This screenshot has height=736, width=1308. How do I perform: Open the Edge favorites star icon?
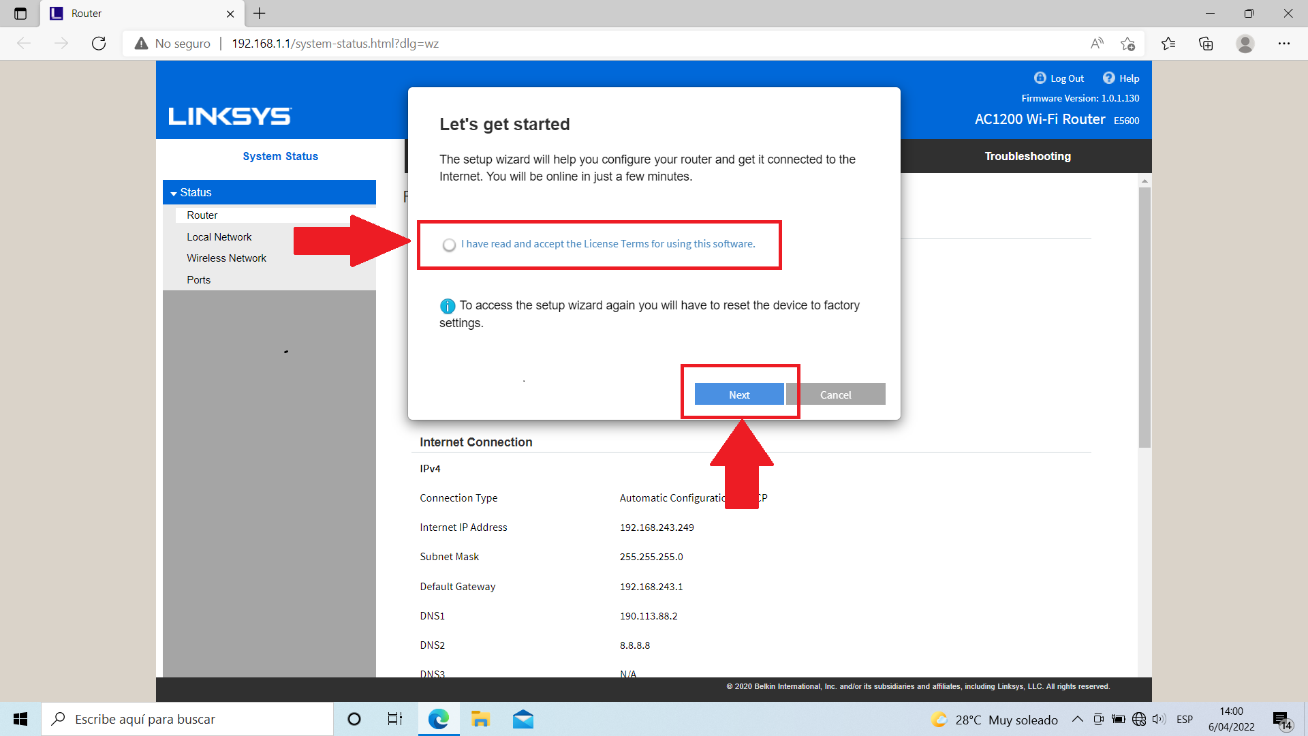(x=1168, y=44)
